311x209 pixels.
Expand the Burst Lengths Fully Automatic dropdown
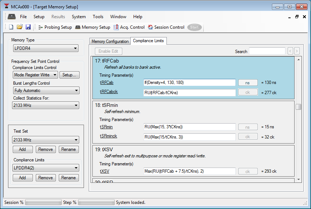[46, 91]
